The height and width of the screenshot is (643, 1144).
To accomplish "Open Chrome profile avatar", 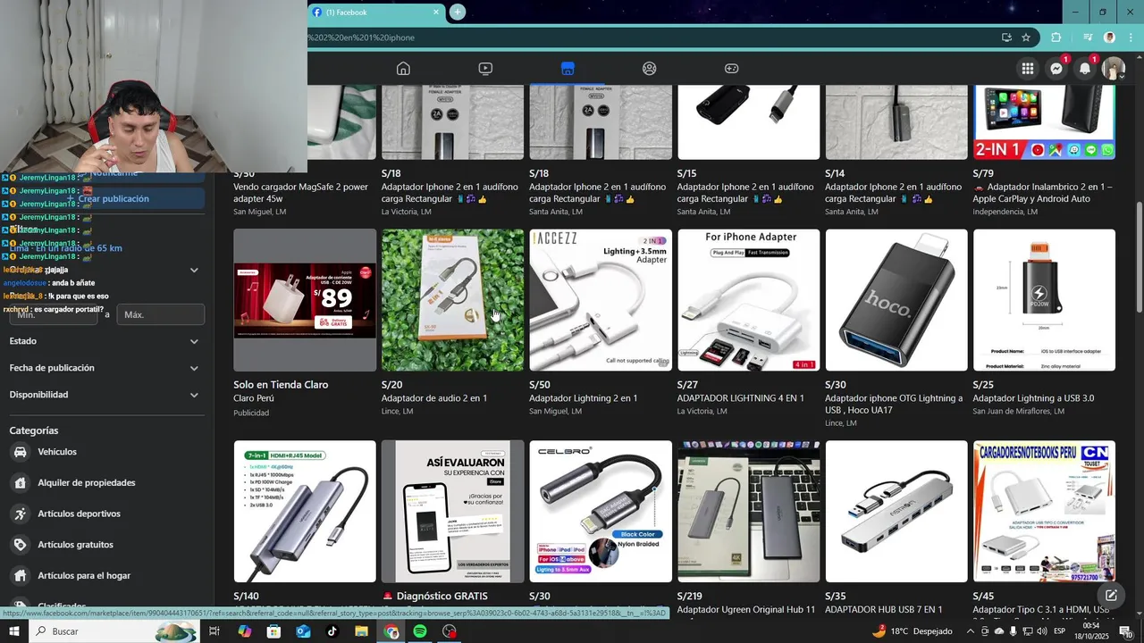I will pos(1110,38).
